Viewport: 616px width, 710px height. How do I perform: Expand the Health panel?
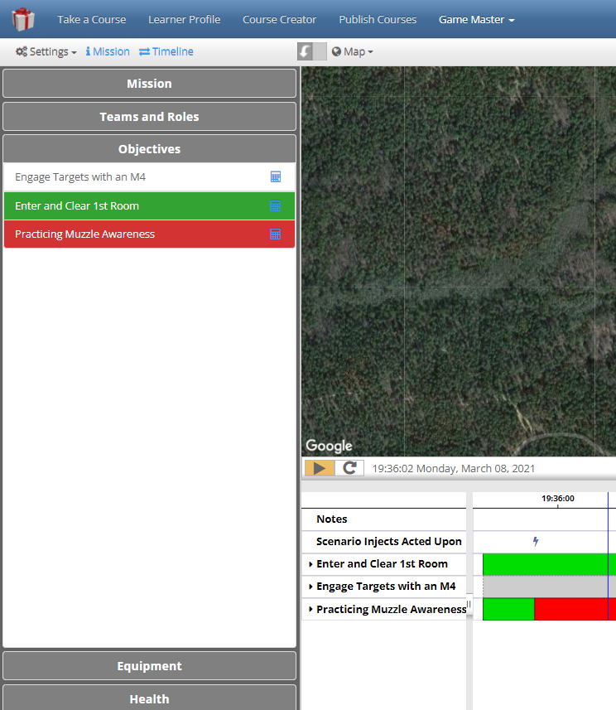(149, 698)
